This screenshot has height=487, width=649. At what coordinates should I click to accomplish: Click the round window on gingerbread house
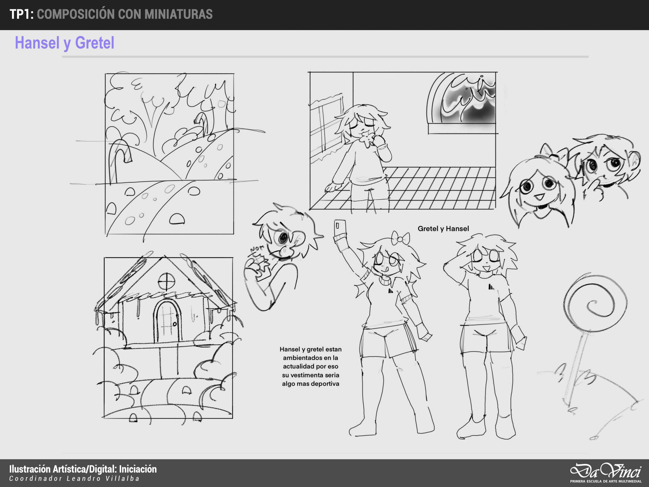click(x=166, y=281)
